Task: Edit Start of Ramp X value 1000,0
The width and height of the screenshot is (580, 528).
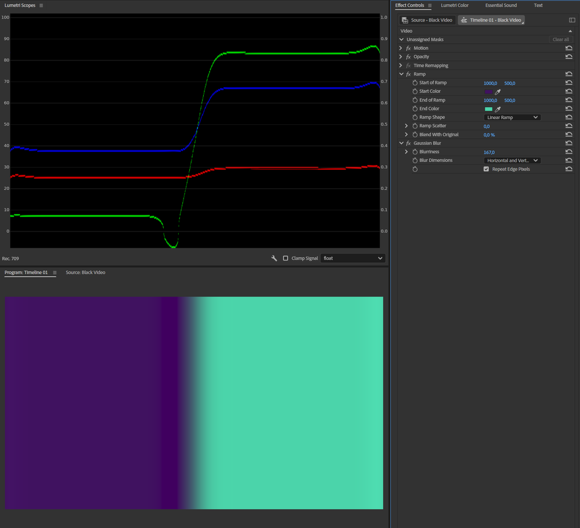Action: tap(490, 83)
